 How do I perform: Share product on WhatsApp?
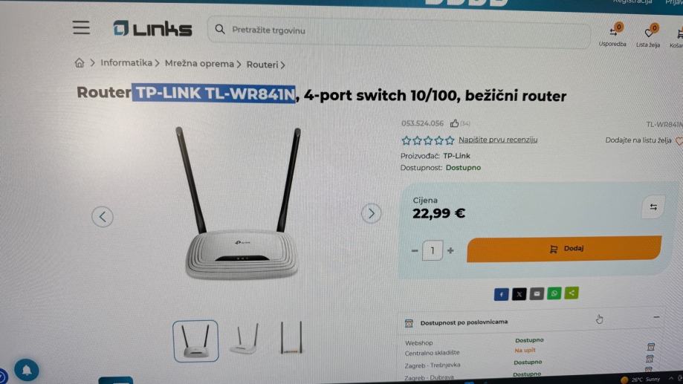pyautogui.click(x=554, y=293)
